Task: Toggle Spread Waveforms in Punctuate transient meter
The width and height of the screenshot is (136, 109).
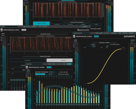Action: tap(46, 36)
